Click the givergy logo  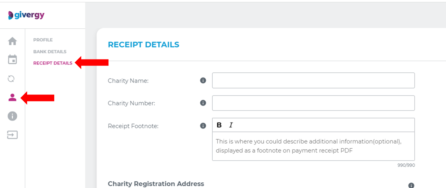pos(26,15)
